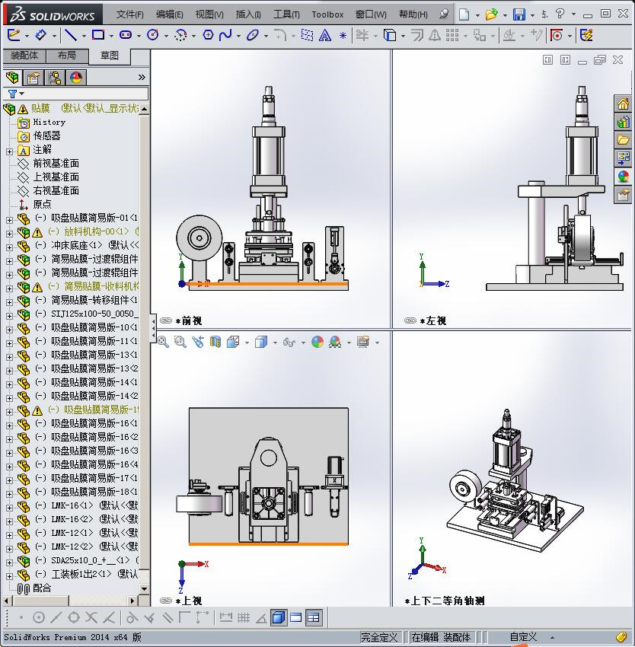Open the Save icon in toolbar
Screen dimensions: 635x647
click(x=519, y=14)
